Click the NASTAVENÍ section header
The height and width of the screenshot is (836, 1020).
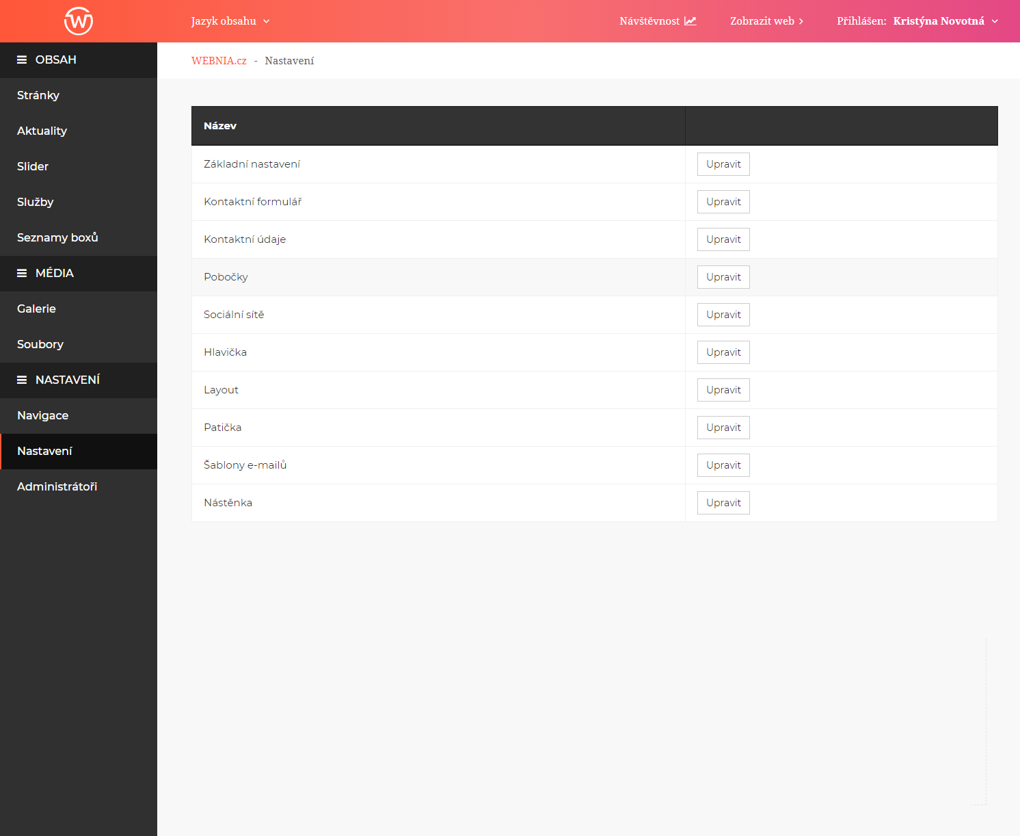[x=79, y=380]
